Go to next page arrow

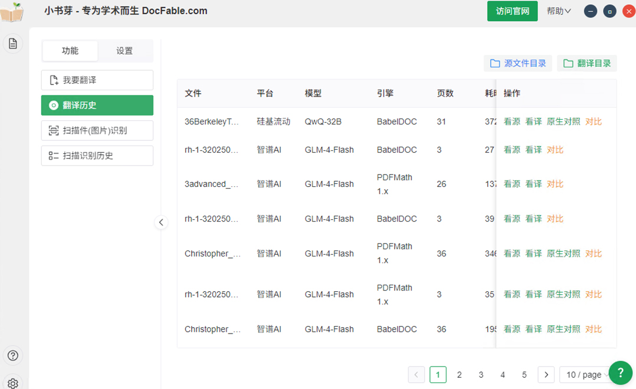click(x=546, y=374)
